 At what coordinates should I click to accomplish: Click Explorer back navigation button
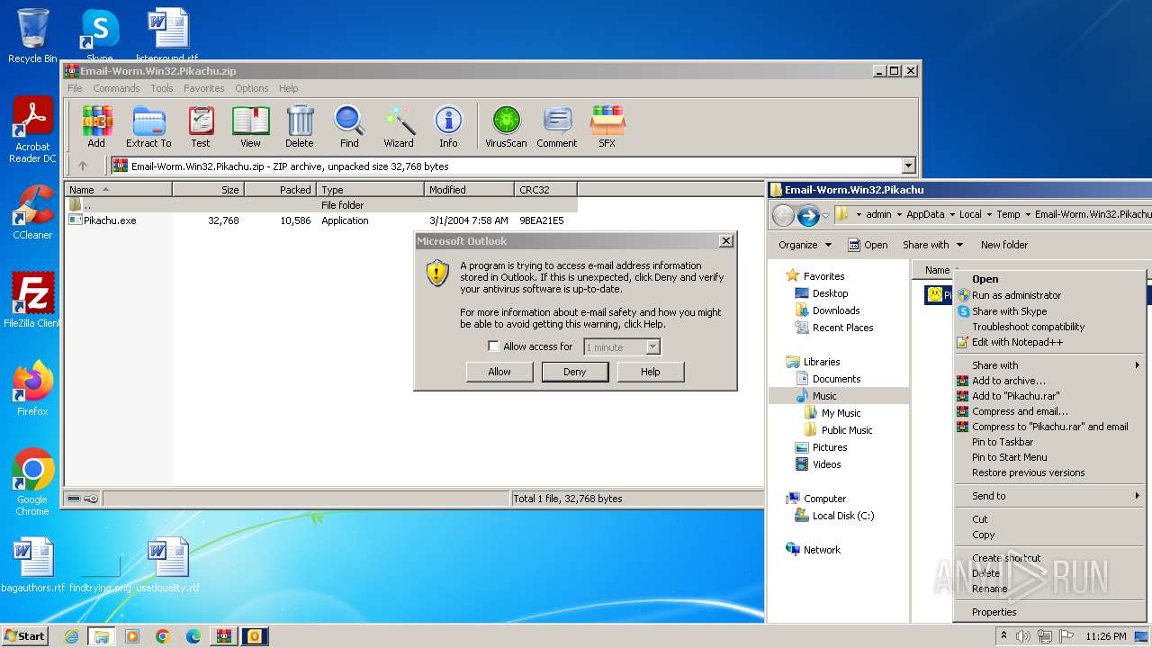(x=783, y=215)
